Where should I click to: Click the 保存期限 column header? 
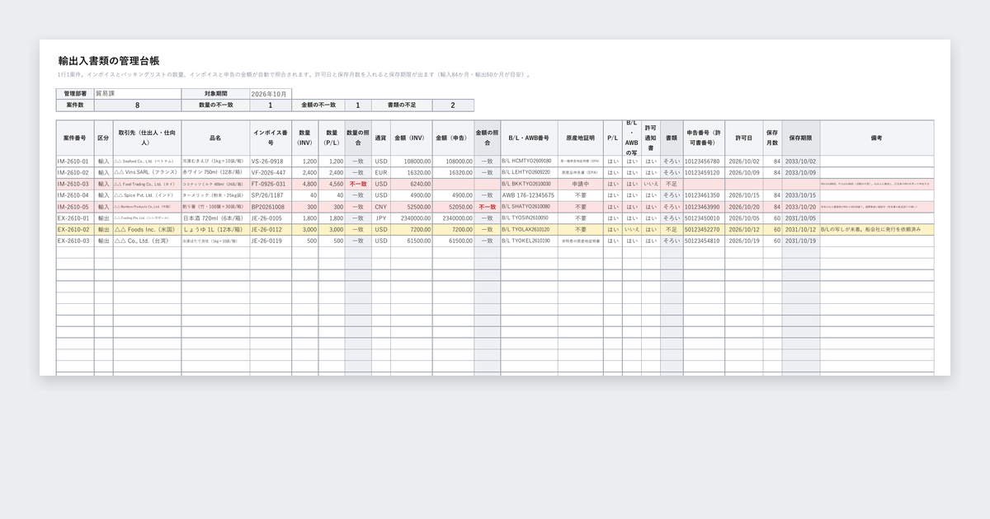click(801, 138)
